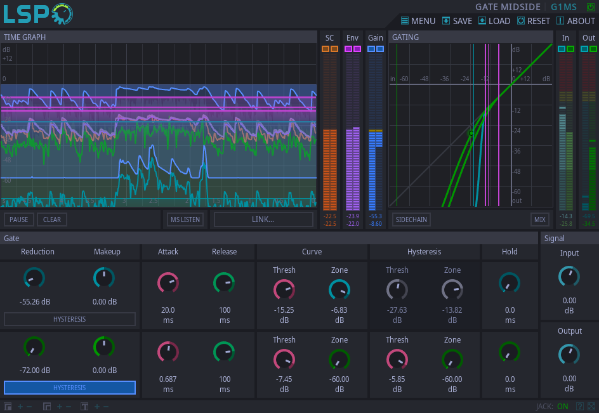Image resolution: width=599 pixels, height=413 pixels.
Task: Clear the time graph
Action: click(52, 220)
